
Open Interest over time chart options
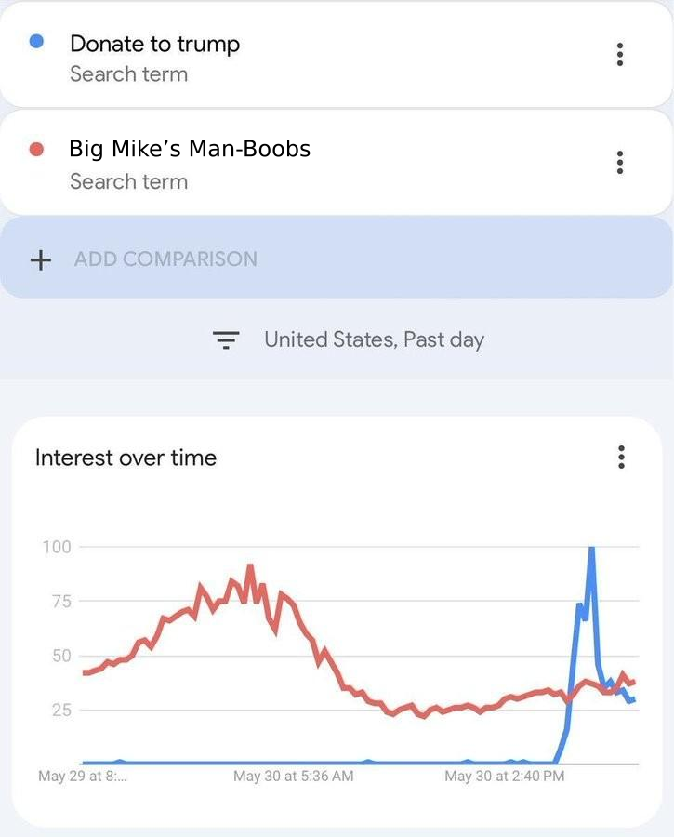[621, 458]
